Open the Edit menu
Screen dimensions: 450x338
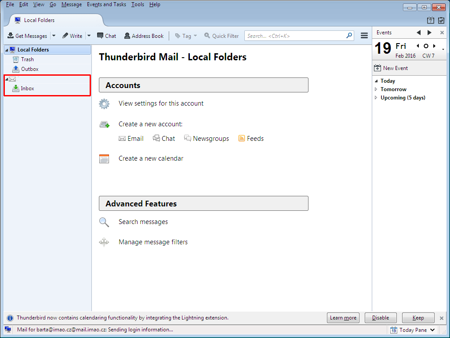click(24, 4)
